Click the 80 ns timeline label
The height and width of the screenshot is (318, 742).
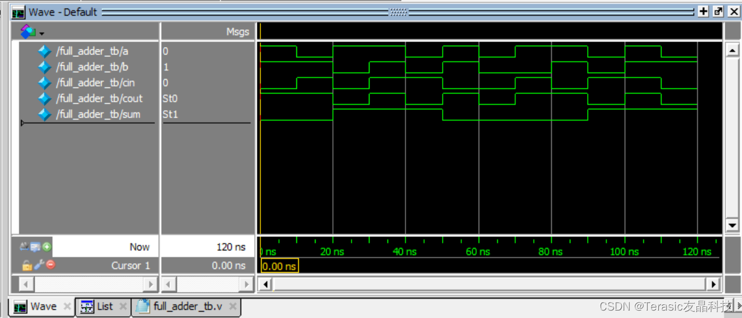tap(550, 252)
